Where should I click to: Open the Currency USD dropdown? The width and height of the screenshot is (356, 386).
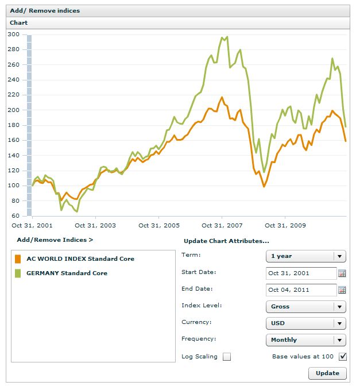click(306, 323)
